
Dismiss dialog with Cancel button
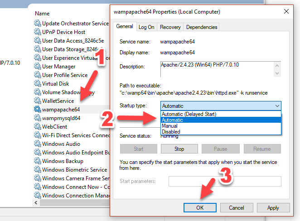(237, 207)
